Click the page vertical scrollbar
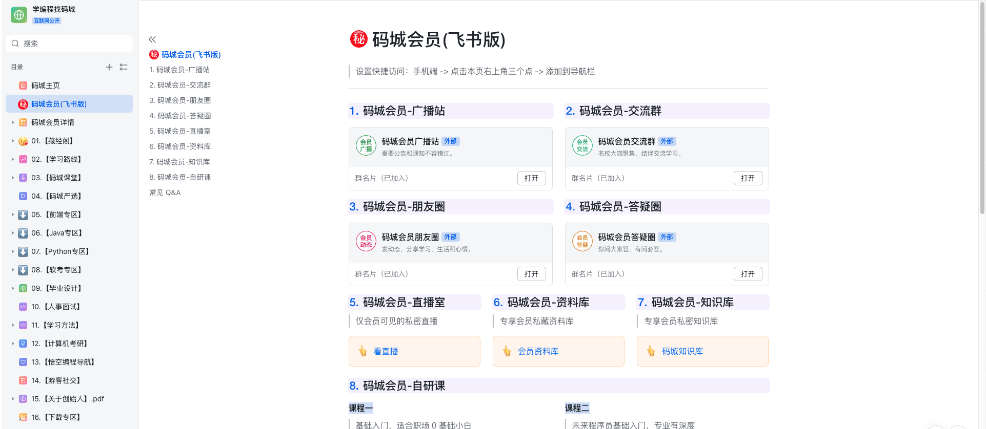 [x=982, y=108]
